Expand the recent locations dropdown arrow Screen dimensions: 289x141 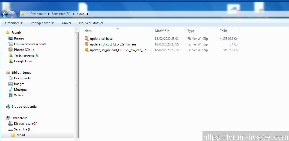coord(18,14)
